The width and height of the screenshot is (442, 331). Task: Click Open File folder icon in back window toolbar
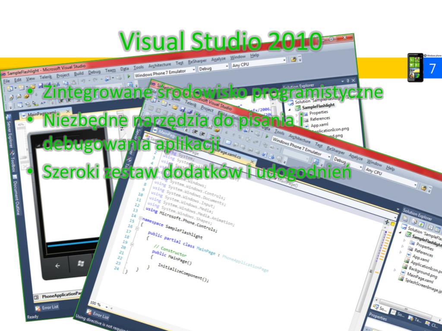(x=33, y=86)
